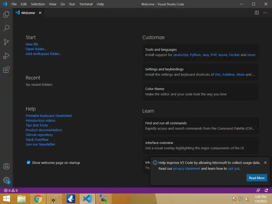Open the Go menu
Screen dimensions: 272x204
click(x=63, y=4)
